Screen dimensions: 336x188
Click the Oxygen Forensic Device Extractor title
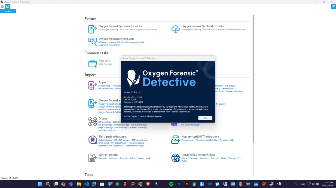120,26
